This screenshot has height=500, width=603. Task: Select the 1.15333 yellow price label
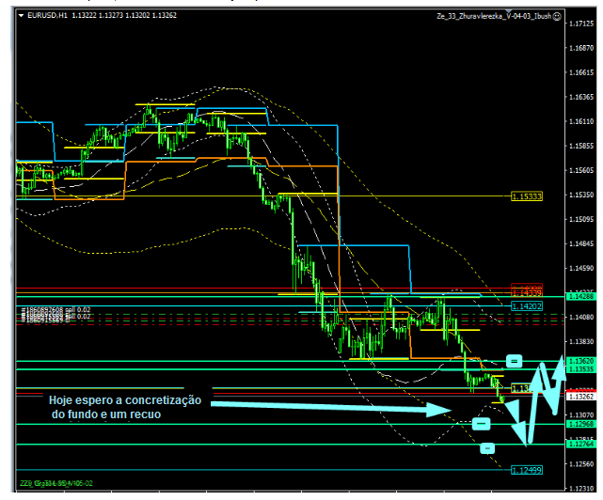(x=527, y=196)
